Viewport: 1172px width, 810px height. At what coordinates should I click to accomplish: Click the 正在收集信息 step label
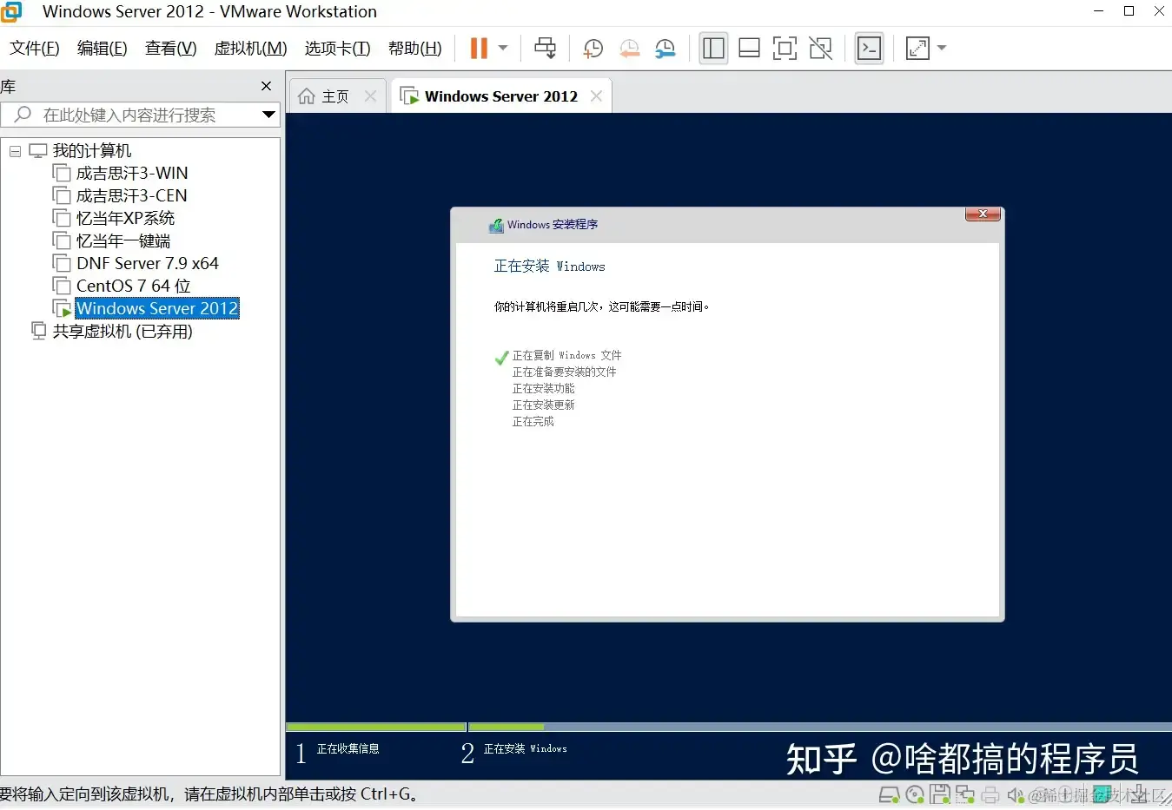(348, 748)
